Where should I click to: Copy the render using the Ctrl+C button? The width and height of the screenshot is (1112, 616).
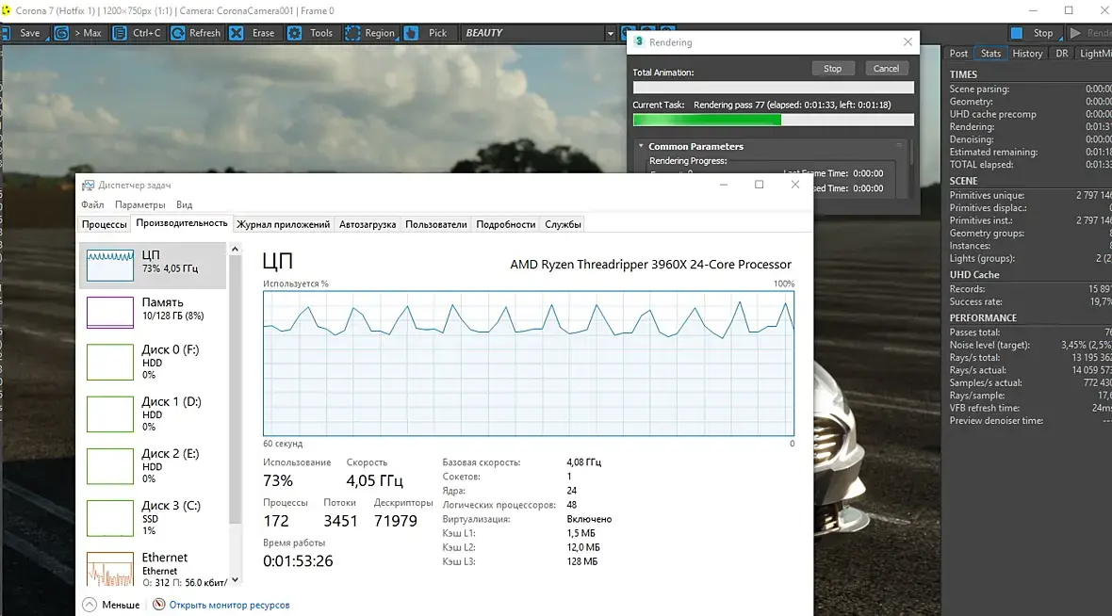[x=138, y=33]
